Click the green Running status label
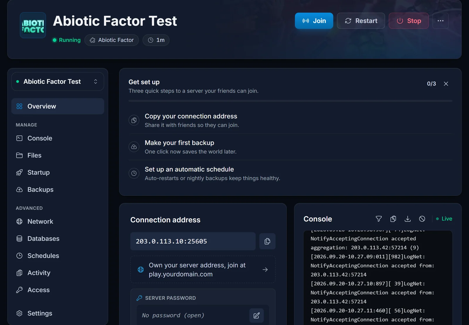469x325 pixels. [x=67, y=40]
